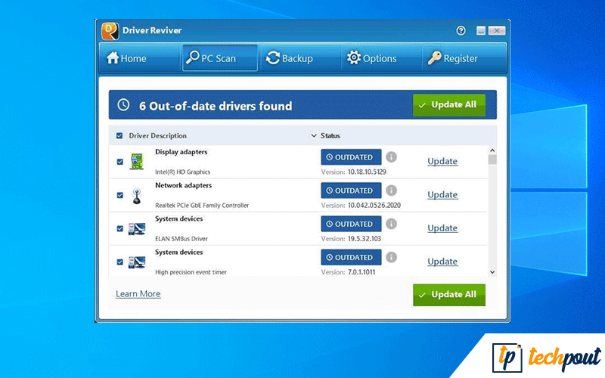Switch to the Options tab
The image size is (605, 378).
371,58
